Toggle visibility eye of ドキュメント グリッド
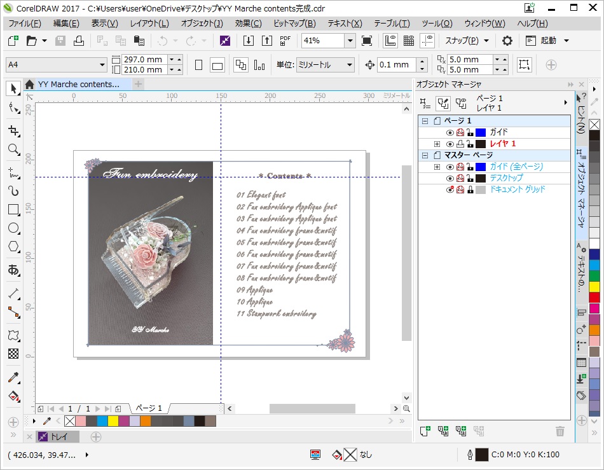Image resolution: width=604 pixels, height=470 pixels. tap(450, 190)
